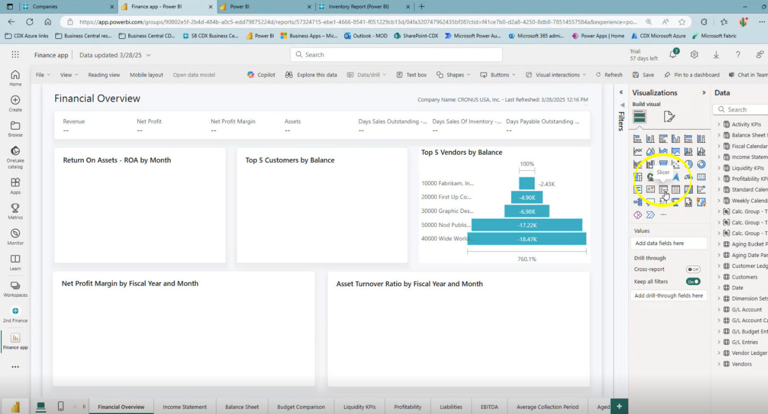Image resolution: width=768 pixels, height=414 pixels.
Task: Choose the KPI visualization icon
Action: coord(650,189)
